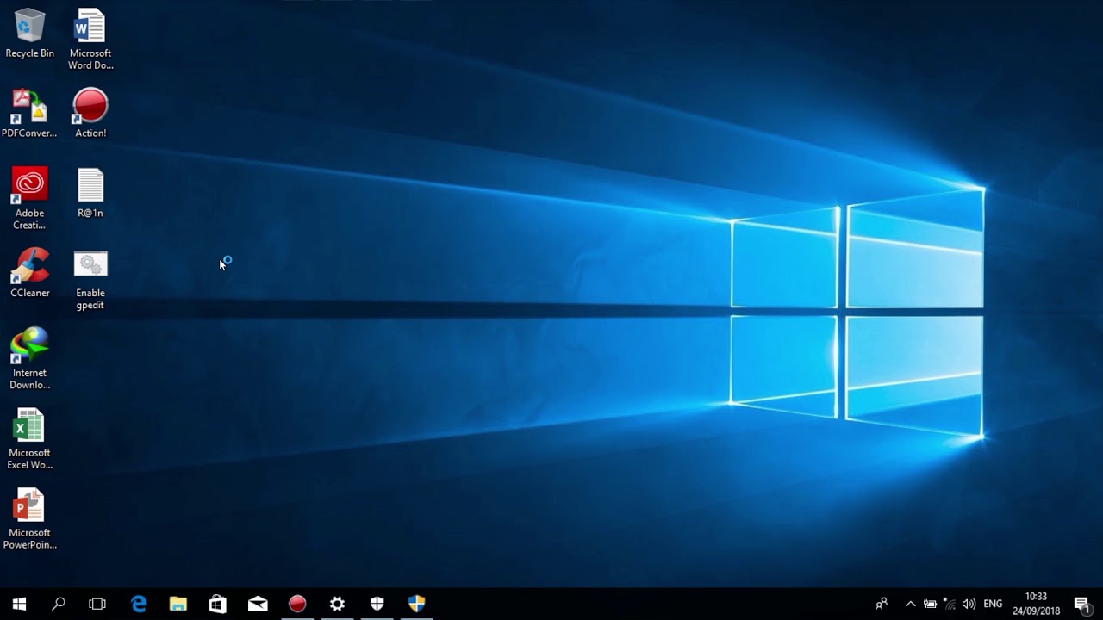
Task: Open Microsoft Store from taskbar
Action: tap(218, 604)
